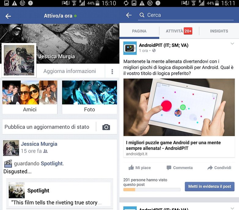The image size is (239, 210).
Task: Tap the small avatar beside Jessica Murgia's post
Action: pyautogui.click(x=11, y=148)
